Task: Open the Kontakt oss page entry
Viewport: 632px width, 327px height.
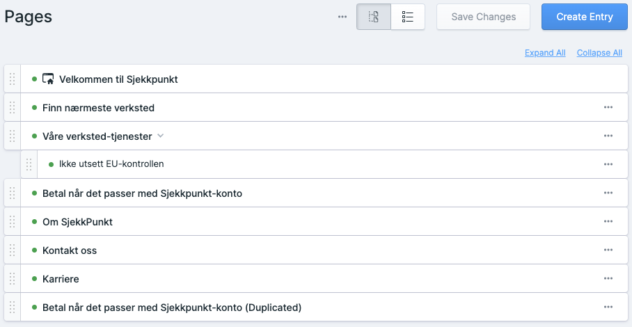Action: click(x=70, y=250)
